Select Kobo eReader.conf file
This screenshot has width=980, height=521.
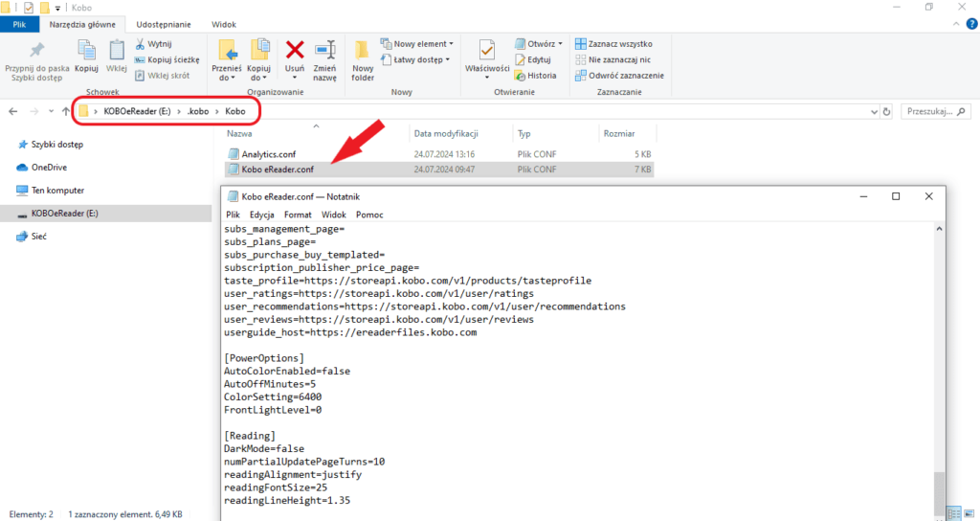(438, 169)
